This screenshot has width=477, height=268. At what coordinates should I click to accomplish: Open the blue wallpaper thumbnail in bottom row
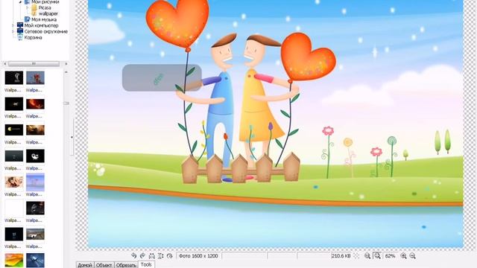pos(35,260)
